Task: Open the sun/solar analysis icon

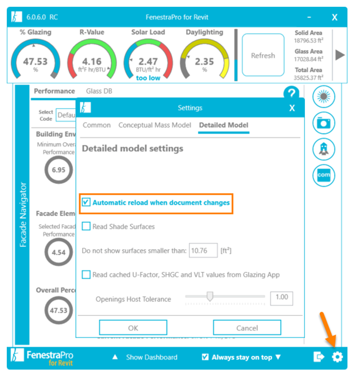Action: point(324,97)
